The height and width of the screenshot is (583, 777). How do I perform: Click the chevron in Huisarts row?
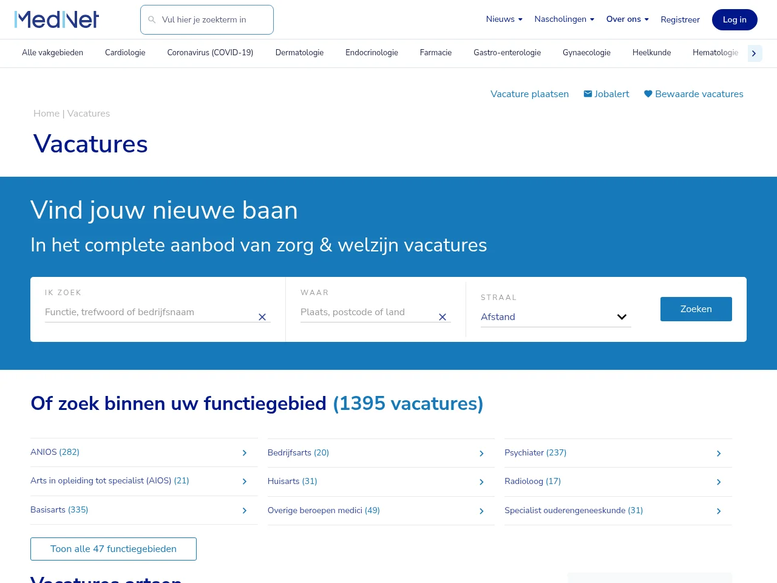click(481, 482)
